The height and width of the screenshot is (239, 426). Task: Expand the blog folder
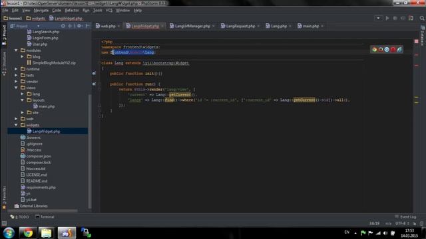pos(22,56)
